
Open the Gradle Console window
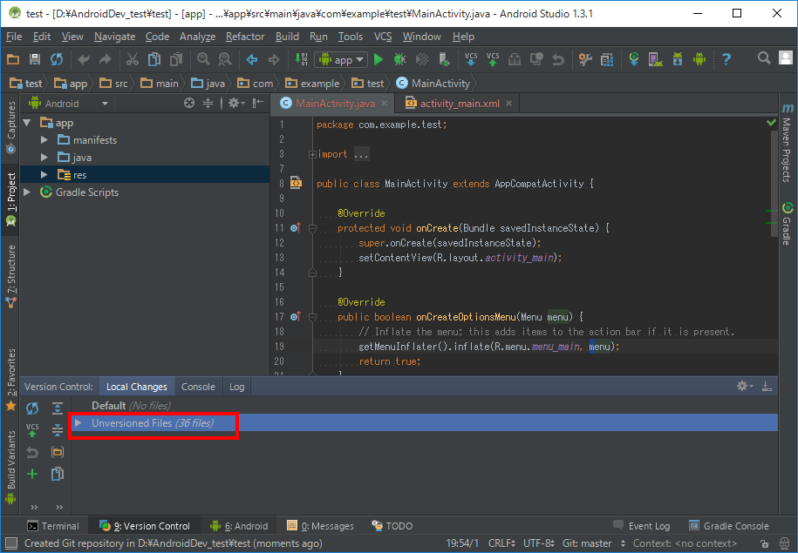[729, 526]
